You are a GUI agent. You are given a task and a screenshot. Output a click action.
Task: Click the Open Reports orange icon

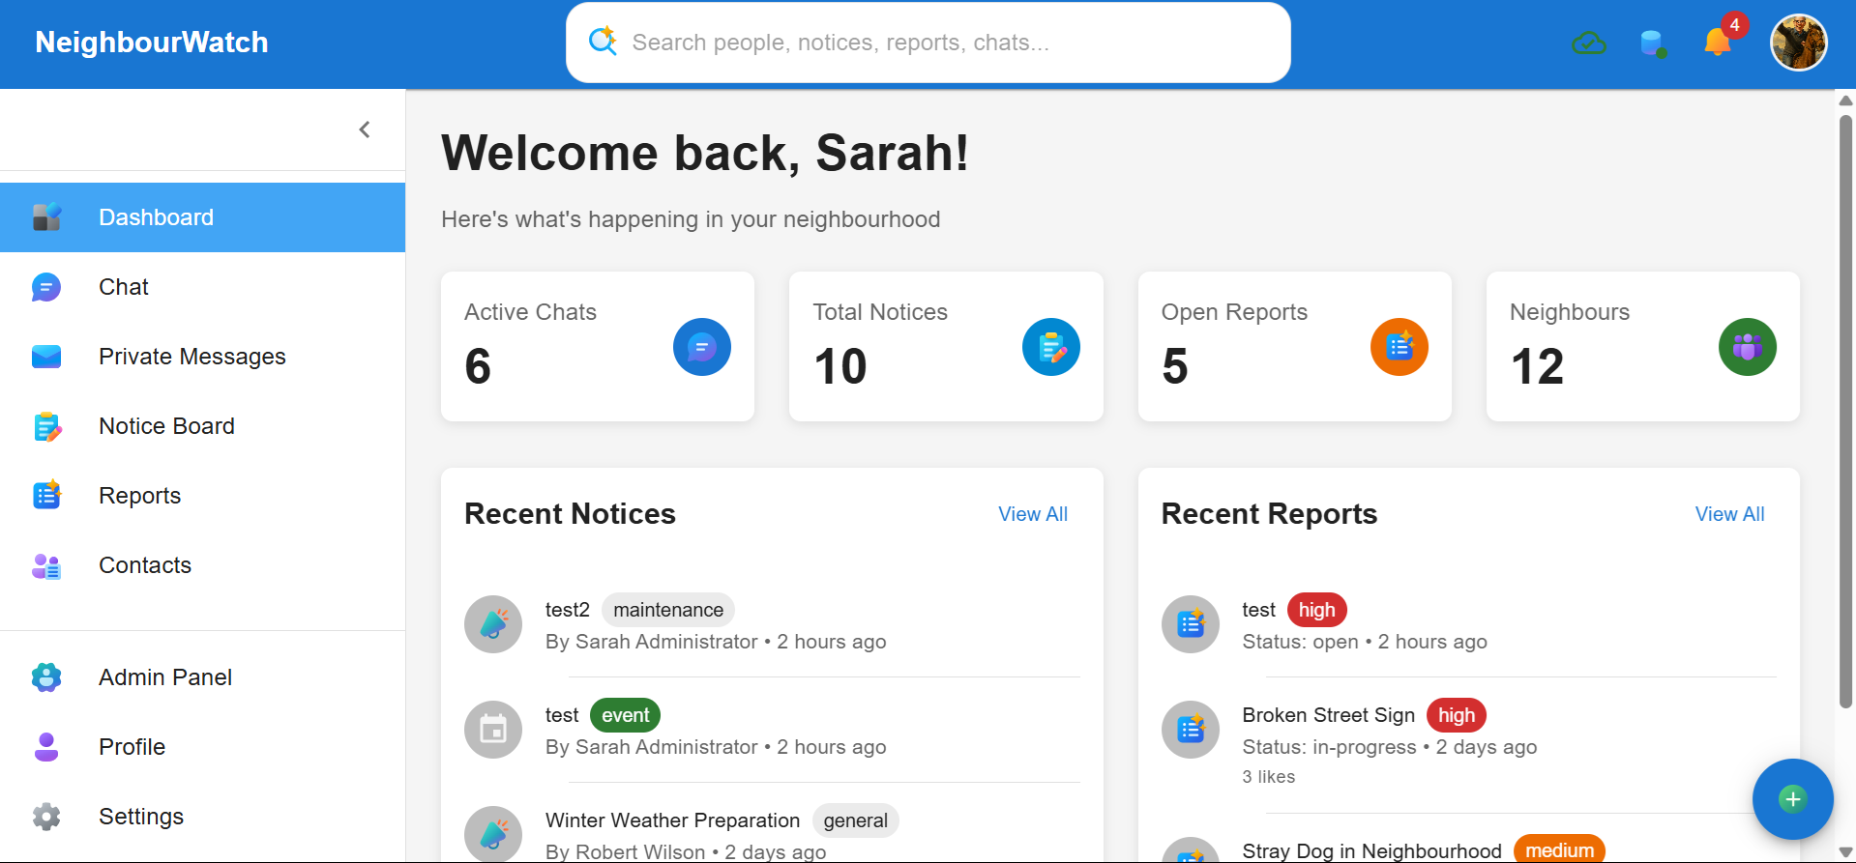click(x=1399, y=347)
